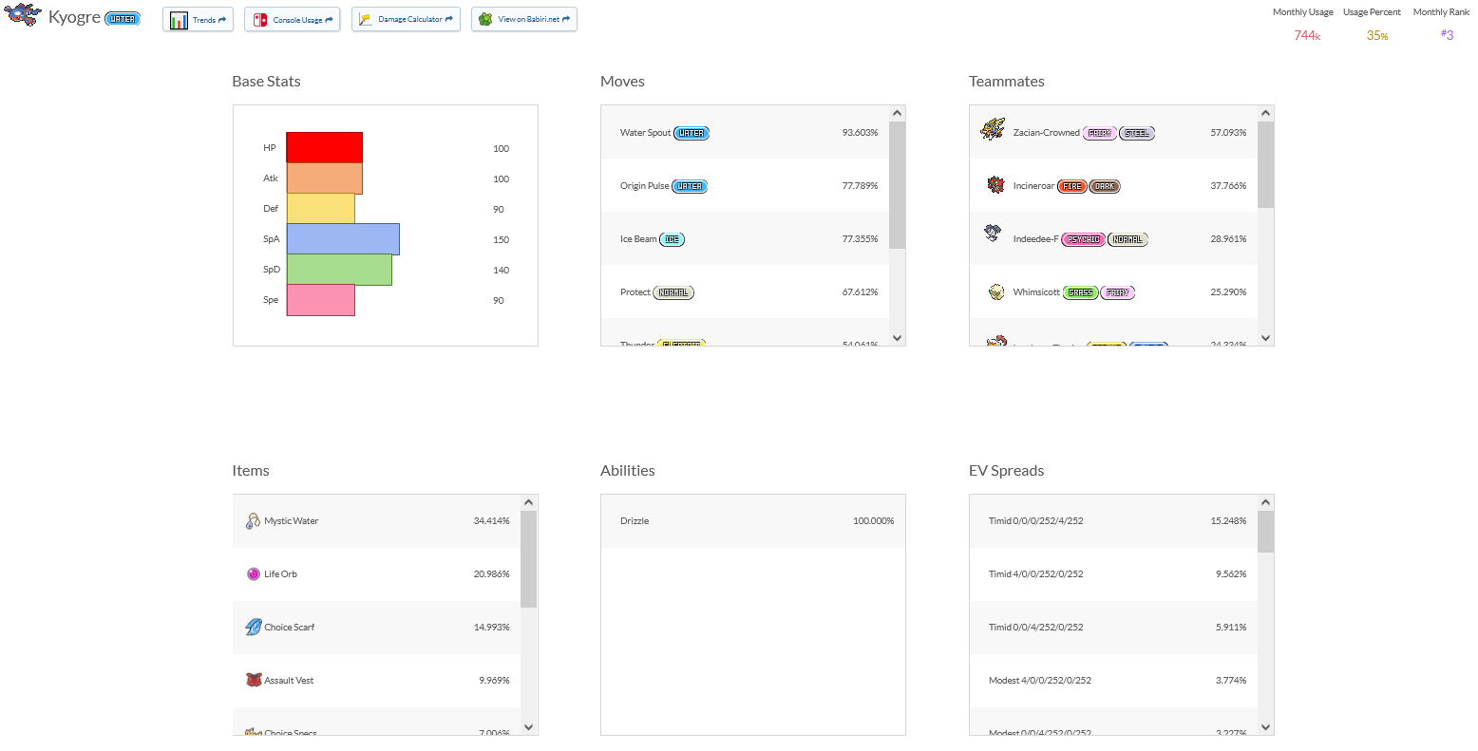Click Fairy type badge on Zacian-Crowned
This screenshot has width=1478, height=751.
1100,133
